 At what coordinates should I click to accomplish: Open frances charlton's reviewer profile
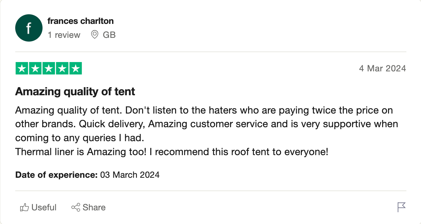[80, 21]
